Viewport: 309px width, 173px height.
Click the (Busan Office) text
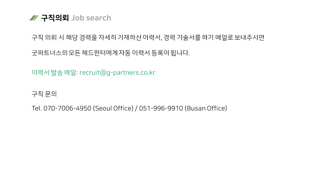click(206, 108)
